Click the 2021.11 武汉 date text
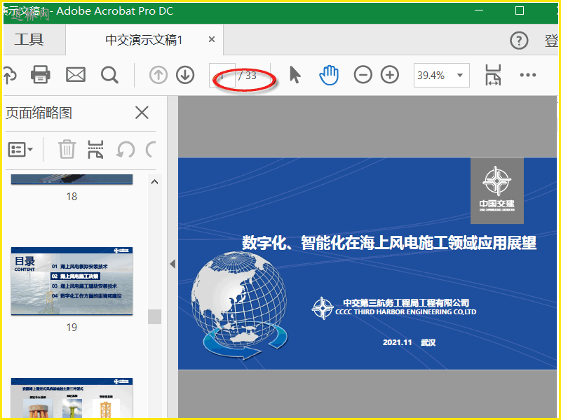 coord(409,342)
